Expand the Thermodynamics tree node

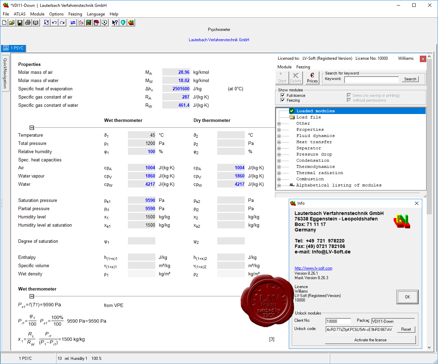(x=279, y=167)
